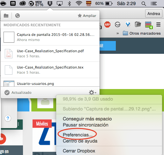
Task: Click the Sáb 2:29 clock
Action: 126,4
